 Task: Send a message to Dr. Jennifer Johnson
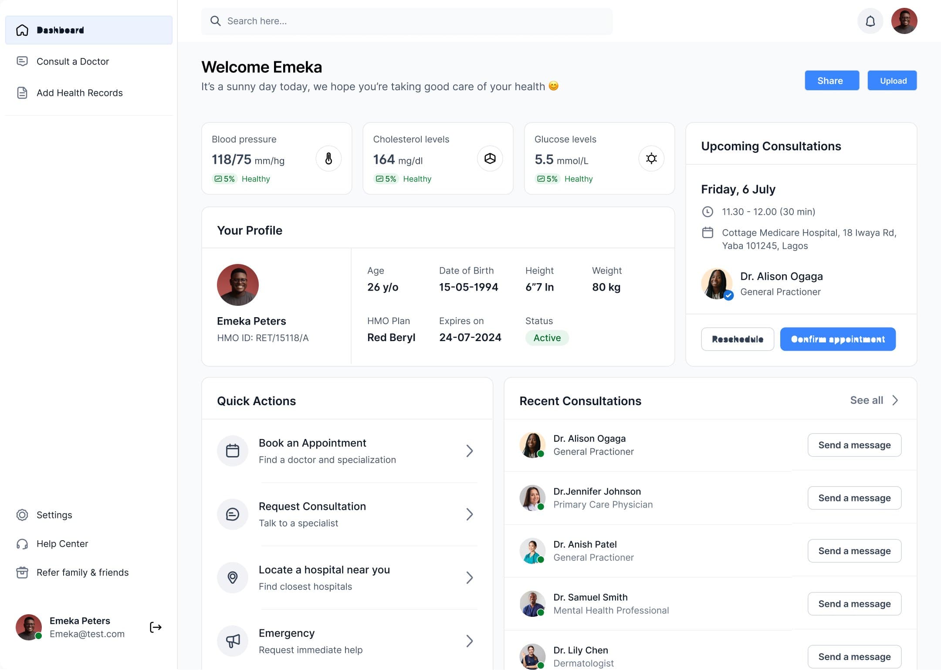click(x=854, y=498)
